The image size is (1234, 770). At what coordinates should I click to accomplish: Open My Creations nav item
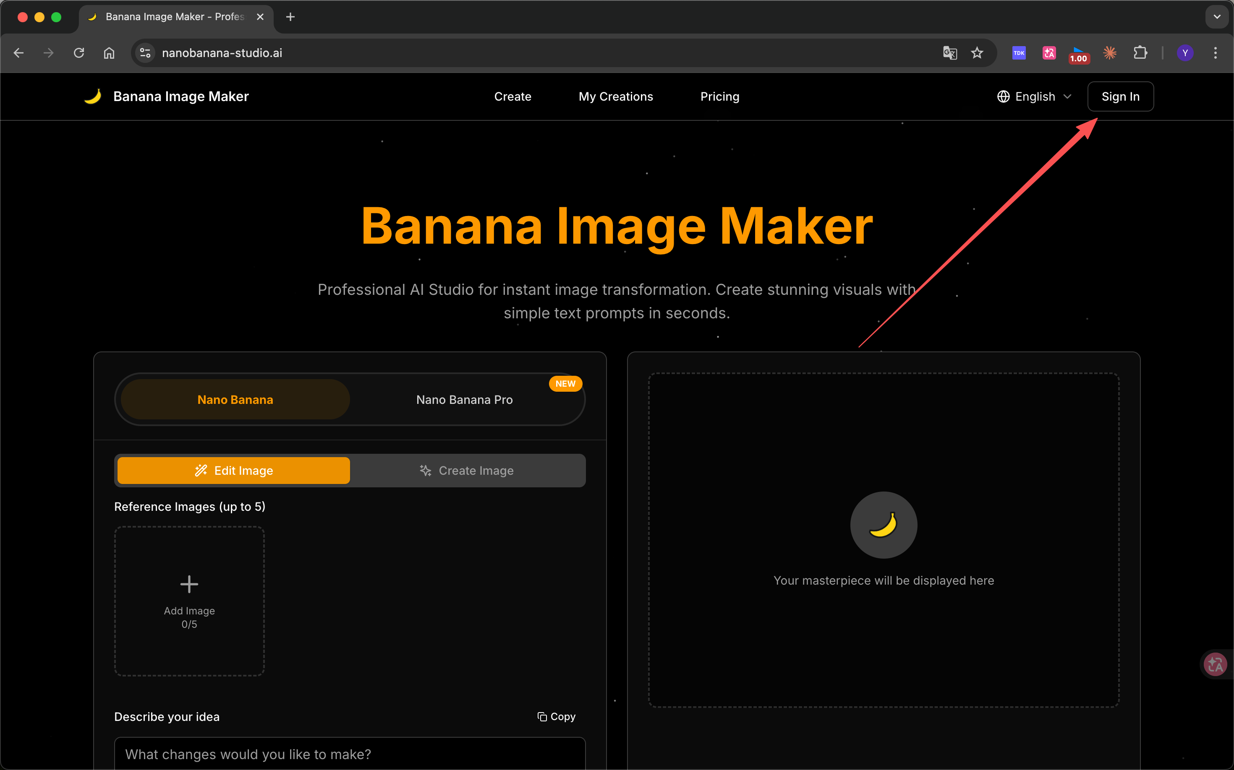616,97
